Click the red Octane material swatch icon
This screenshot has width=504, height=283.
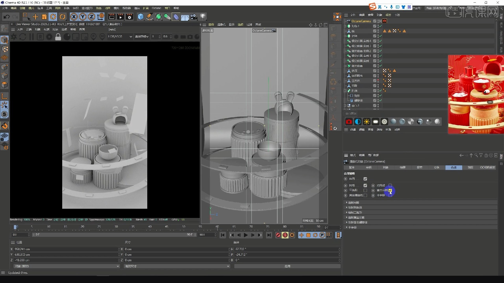349,122
